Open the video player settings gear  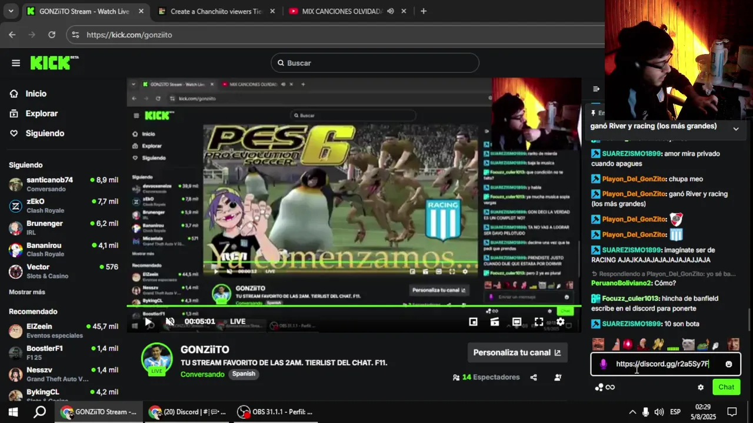coord(560,321)
